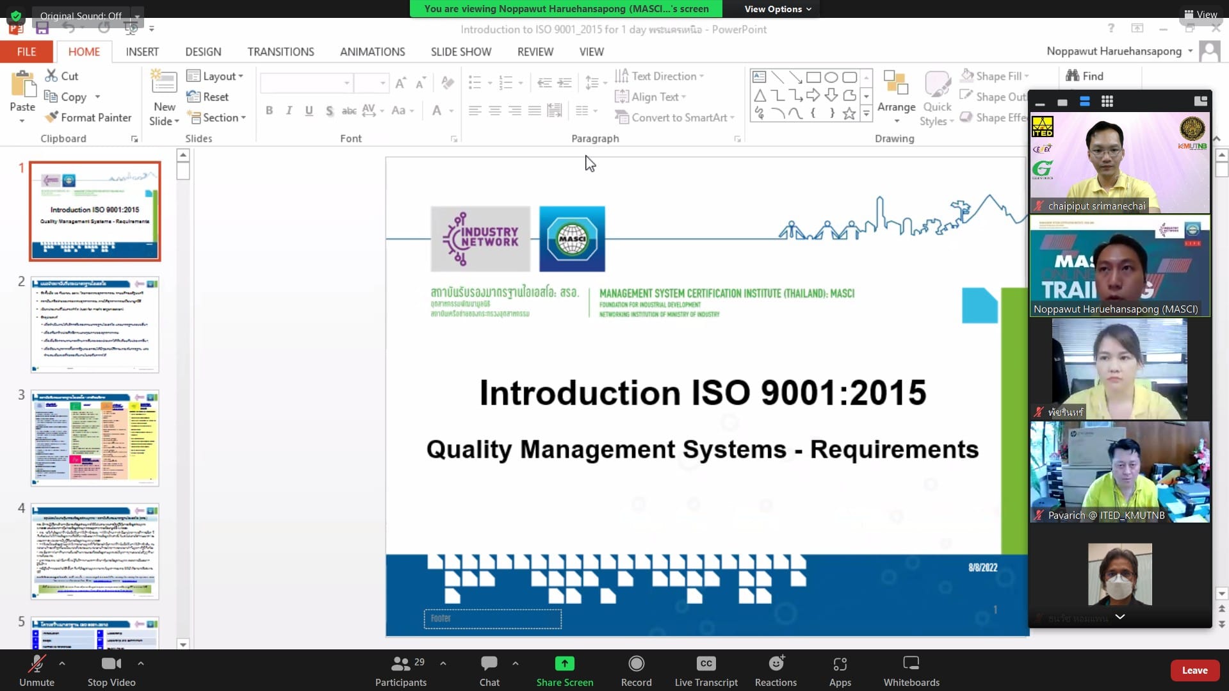Image resolution: width=1229 pixels, height=691 pixels.
Task: Toggle Live Transcript captions
Action: pos(706,671)
